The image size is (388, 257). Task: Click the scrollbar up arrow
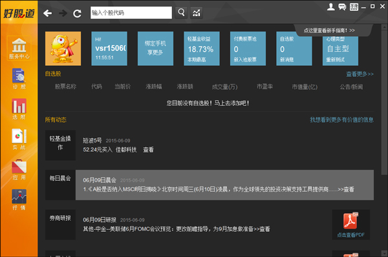click(384, 27)
